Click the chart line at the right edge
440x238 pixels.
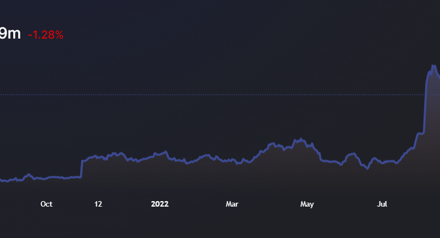(438, 77)
